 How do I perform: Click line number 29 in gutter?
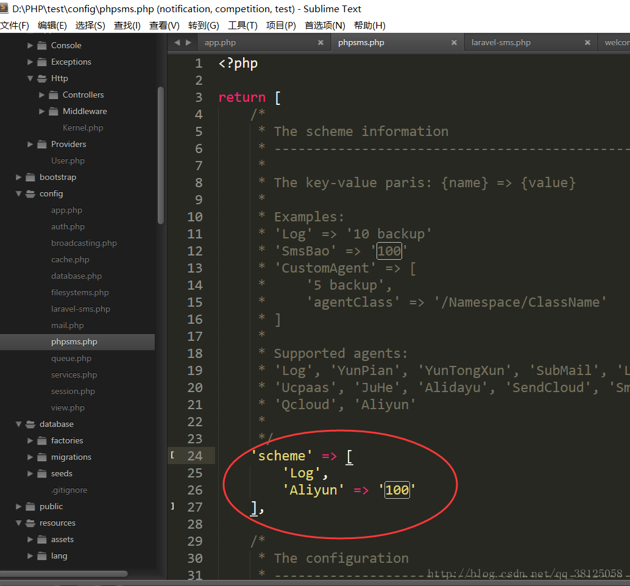point(195,541)
